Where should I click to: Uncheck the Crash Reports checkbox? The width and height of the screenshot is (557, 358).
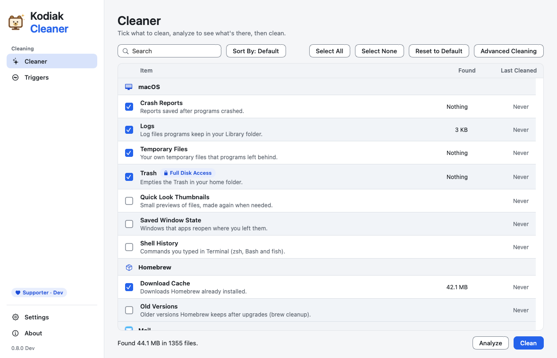[x=129, y=106]
